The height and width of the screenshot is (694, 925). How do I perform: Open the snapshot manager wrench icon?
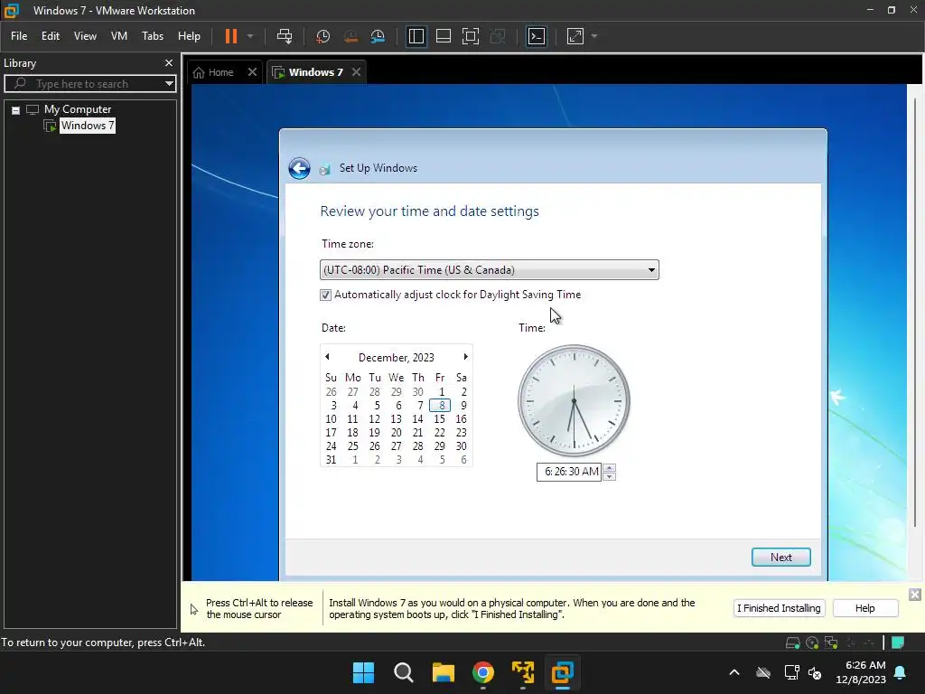pos(378,36)
